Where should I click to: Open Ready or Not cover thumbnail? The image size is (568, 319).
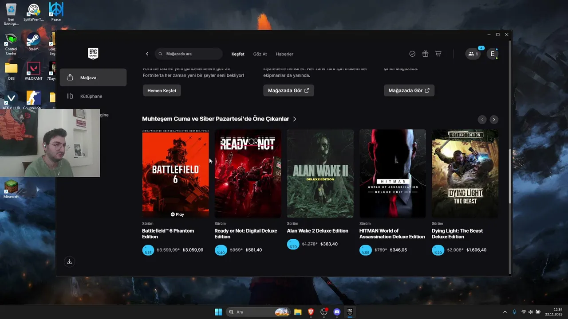coord(248,174)
